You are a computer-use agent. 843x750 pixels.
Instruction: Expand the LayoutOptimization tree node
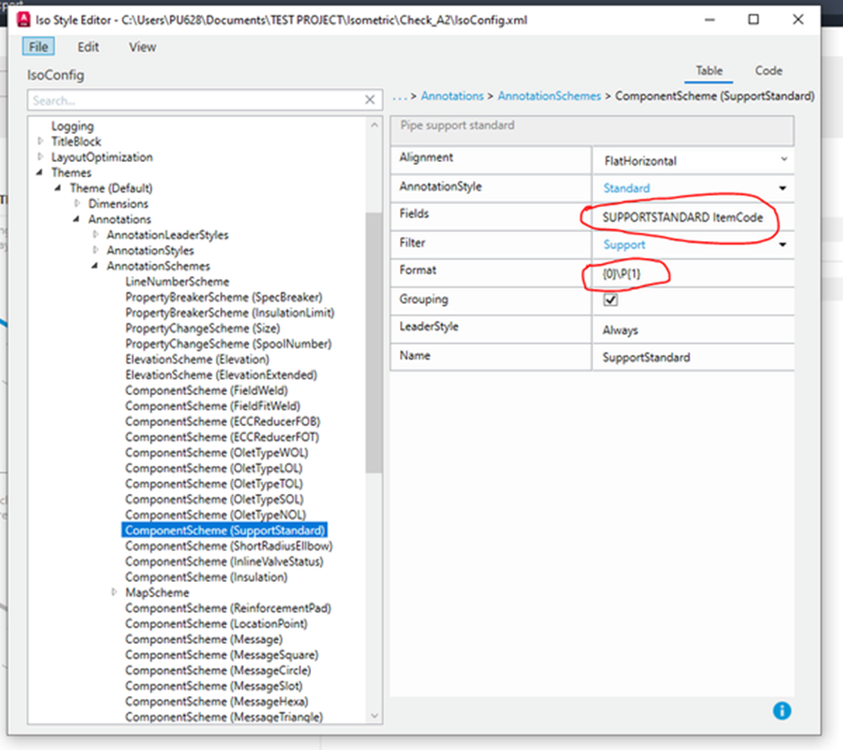pyautogui.click(x=40, y=157)
